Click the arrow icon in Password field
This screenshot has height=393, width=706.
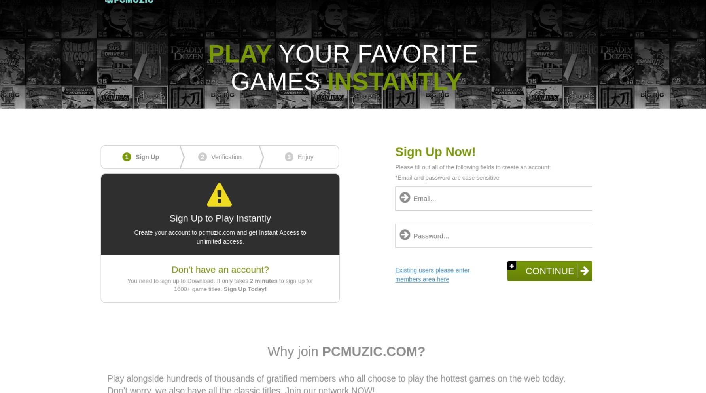click(x=405, y=235)
